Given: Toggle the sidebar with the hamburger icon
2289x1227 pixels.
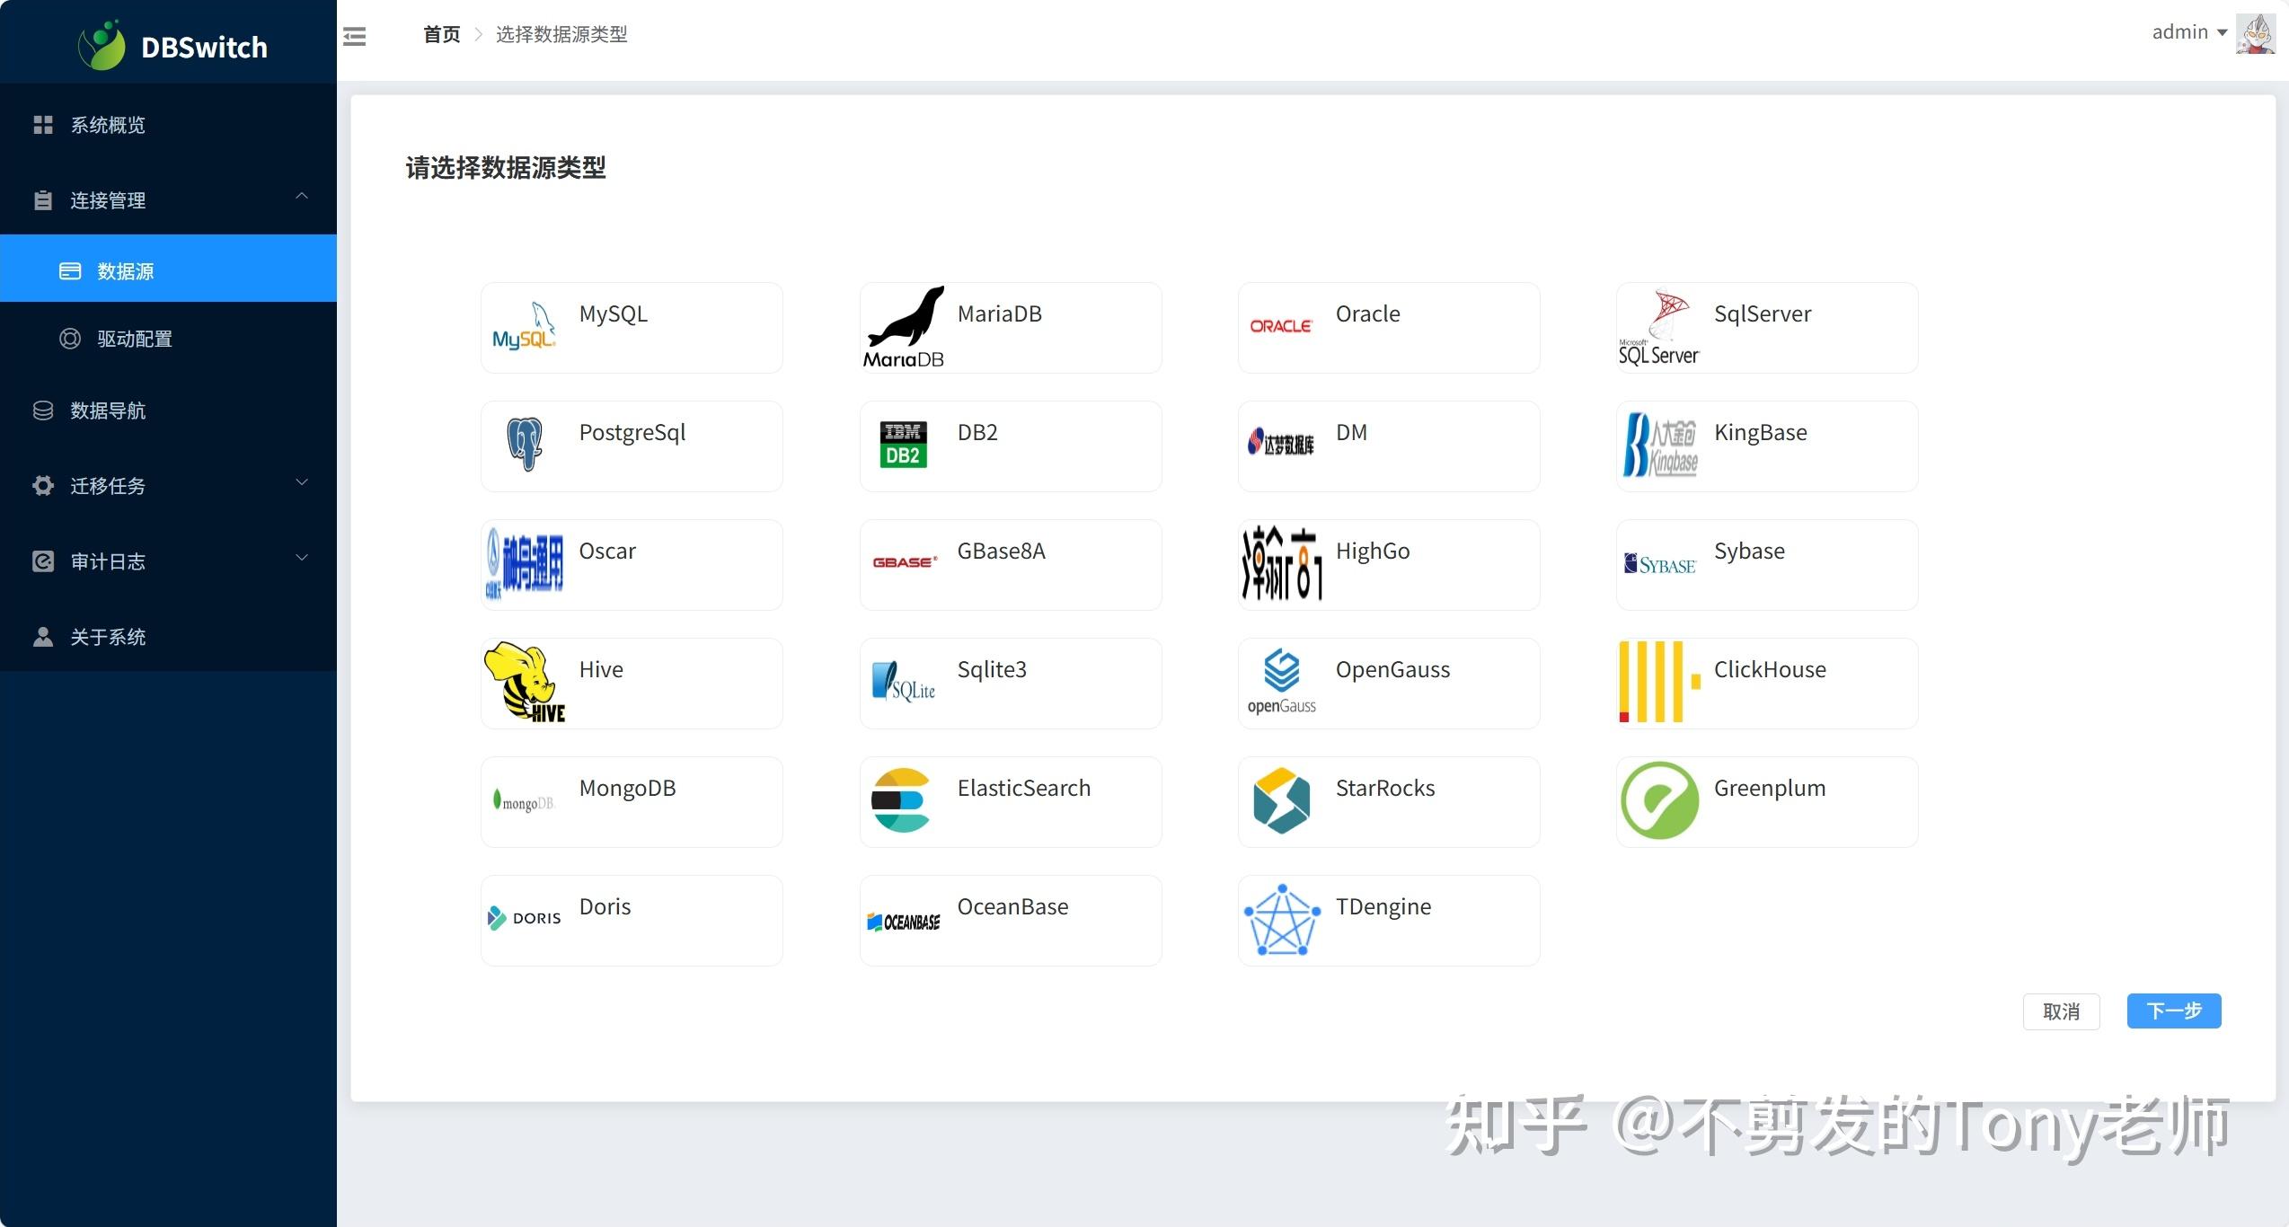Looking at the screenshot, I should (354, 36).
